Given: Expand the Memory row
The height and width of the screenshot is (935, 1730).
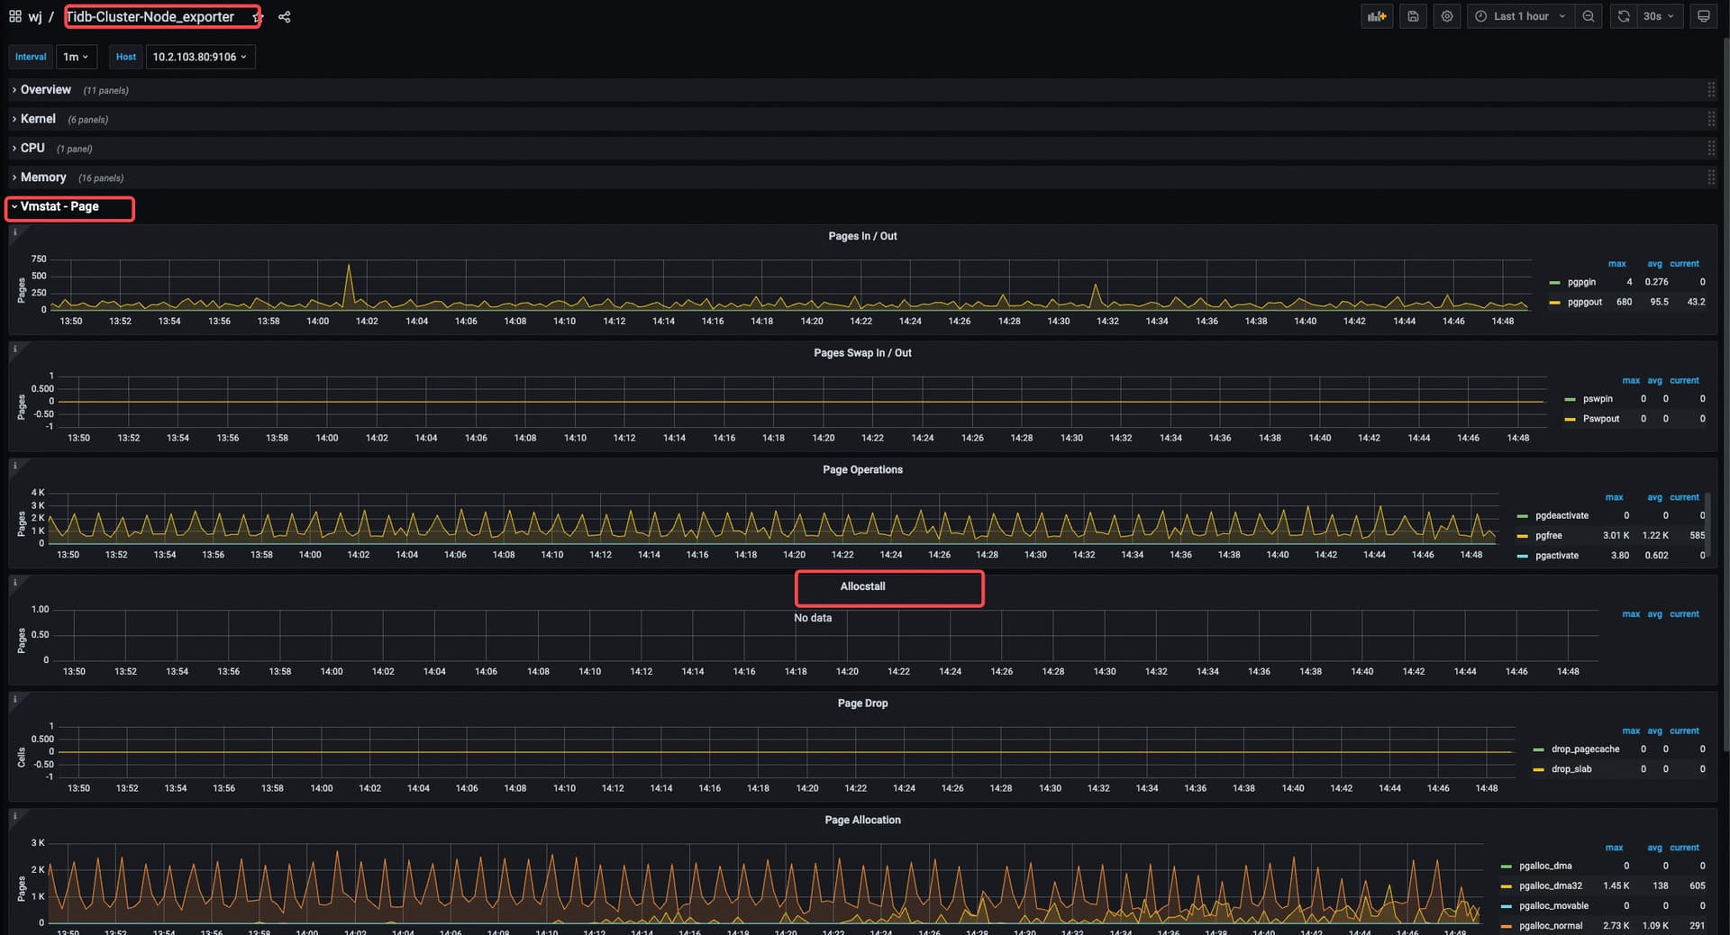Looking at the screenshot, I should 42,177.
